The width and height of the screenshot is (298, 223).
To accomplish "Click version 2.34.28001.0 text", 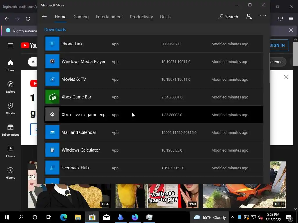I will click(172, 97).
